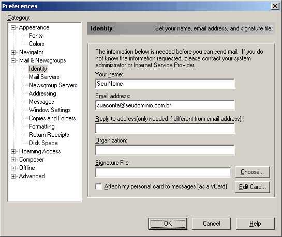Select Fonts under Appearance

[36, 36]
